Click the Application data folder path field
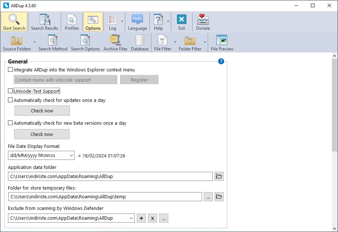The image size is (338, 232). tap(110, 176)
